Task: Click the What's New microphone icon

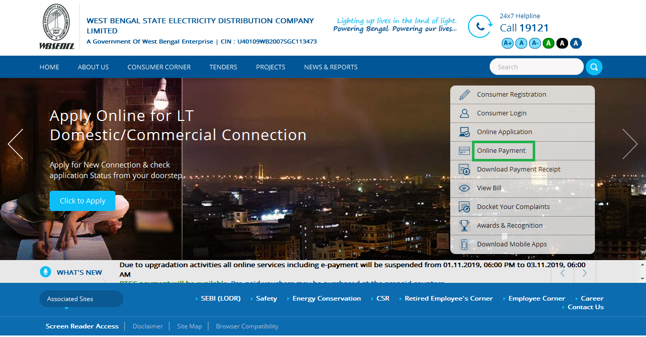Action: tap(46, 272)
